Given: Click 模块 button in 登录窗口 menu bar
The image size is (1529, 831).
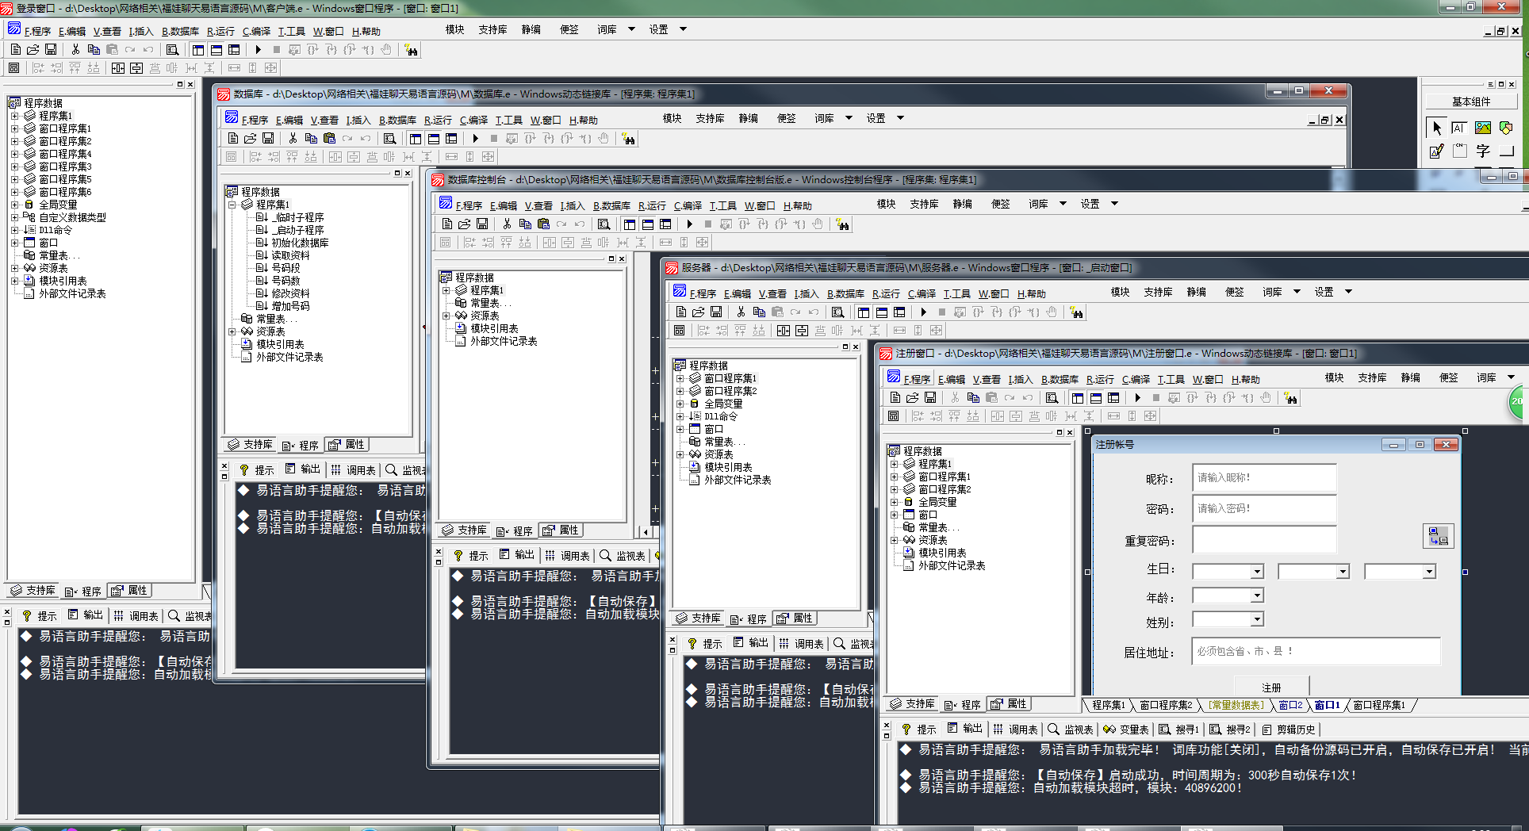Looking at the screenshot, I should [454, 29].
